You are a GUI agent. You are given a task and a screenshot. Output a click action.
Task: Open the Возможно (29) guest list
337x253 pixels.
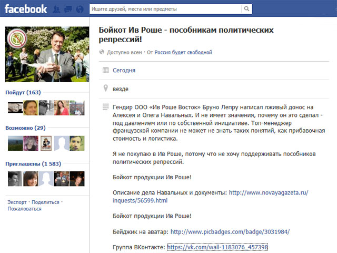point(25,128)
